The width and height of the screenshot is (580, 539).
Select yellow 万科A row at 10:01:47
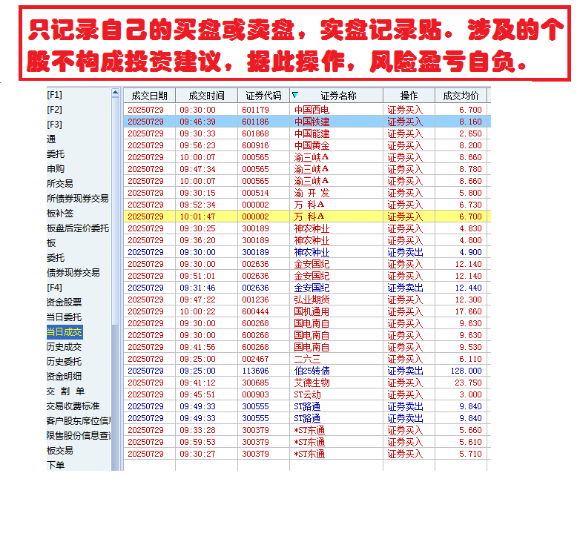307,216
